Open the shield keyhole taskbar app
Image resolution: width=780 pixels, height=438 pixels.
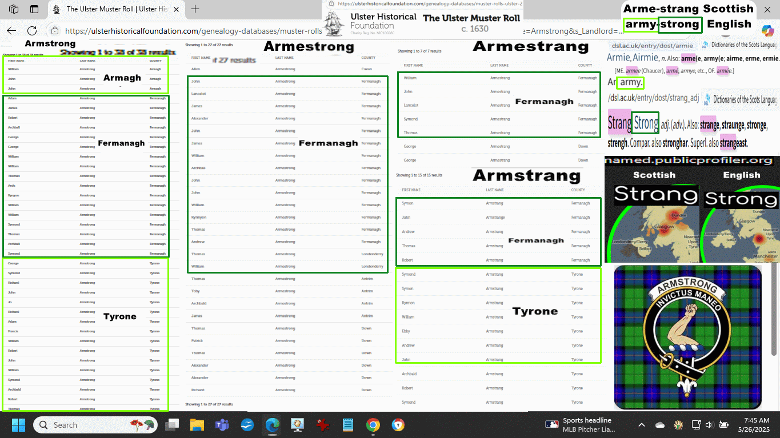pos(398,425)
